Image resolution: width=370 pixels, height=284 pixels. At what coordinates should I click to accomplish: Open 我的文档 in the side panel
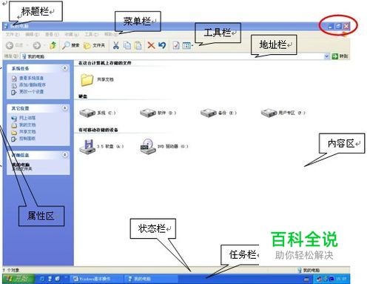coord(27,125)
